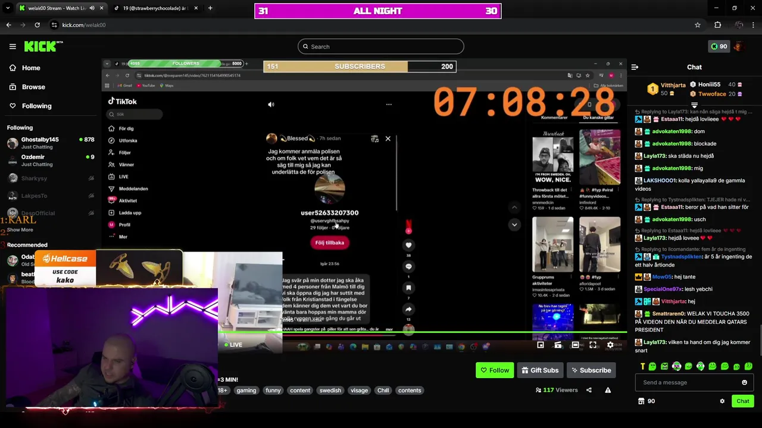Expand the gift leaderboard pull-down handle
This screenshot has height=428, width=762.
[694, 105]
